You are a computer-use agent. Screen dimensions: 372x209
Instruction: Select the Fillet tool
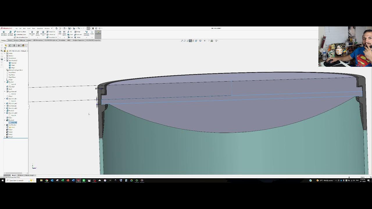pyautogui.click(x=60, y=33)
